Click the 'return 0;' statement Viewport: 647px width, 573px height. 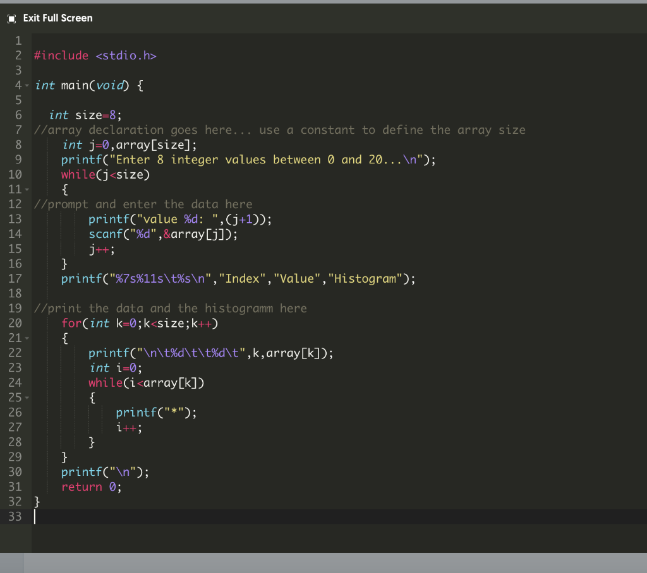pos(92,487)
